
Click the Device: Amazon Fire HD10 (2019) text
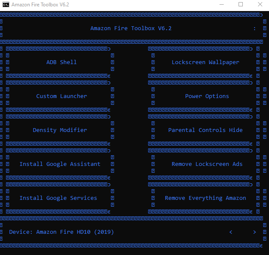click(61, 232)
